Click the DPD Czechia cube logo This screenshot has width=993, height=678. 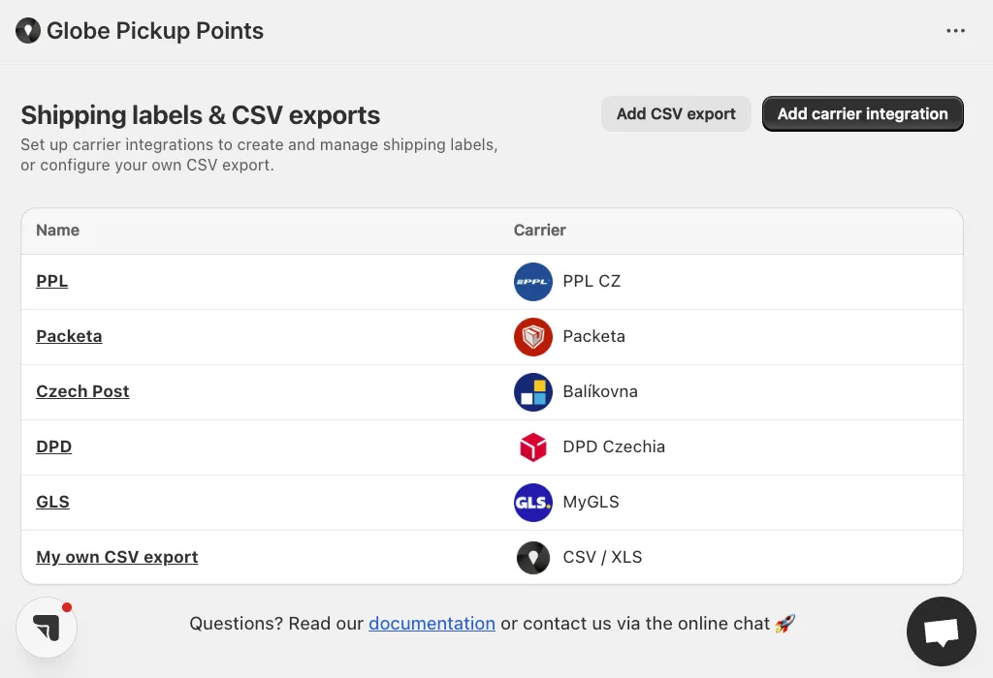[x=532, y=447]
